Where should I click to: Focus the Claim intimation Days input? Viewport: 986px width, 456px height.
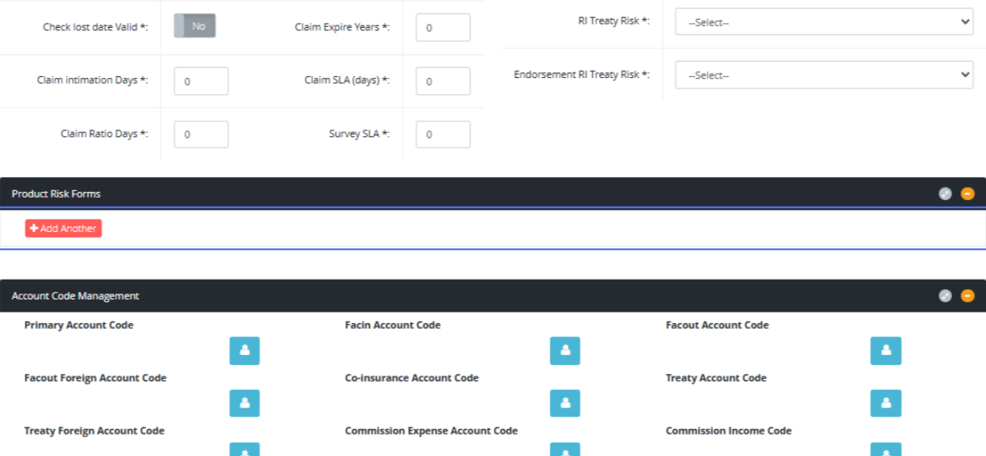coord(201,81)
